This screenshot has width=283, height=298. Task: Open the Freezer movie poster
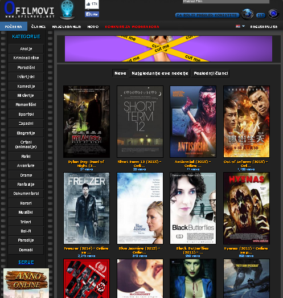click(x=87, y=208)
